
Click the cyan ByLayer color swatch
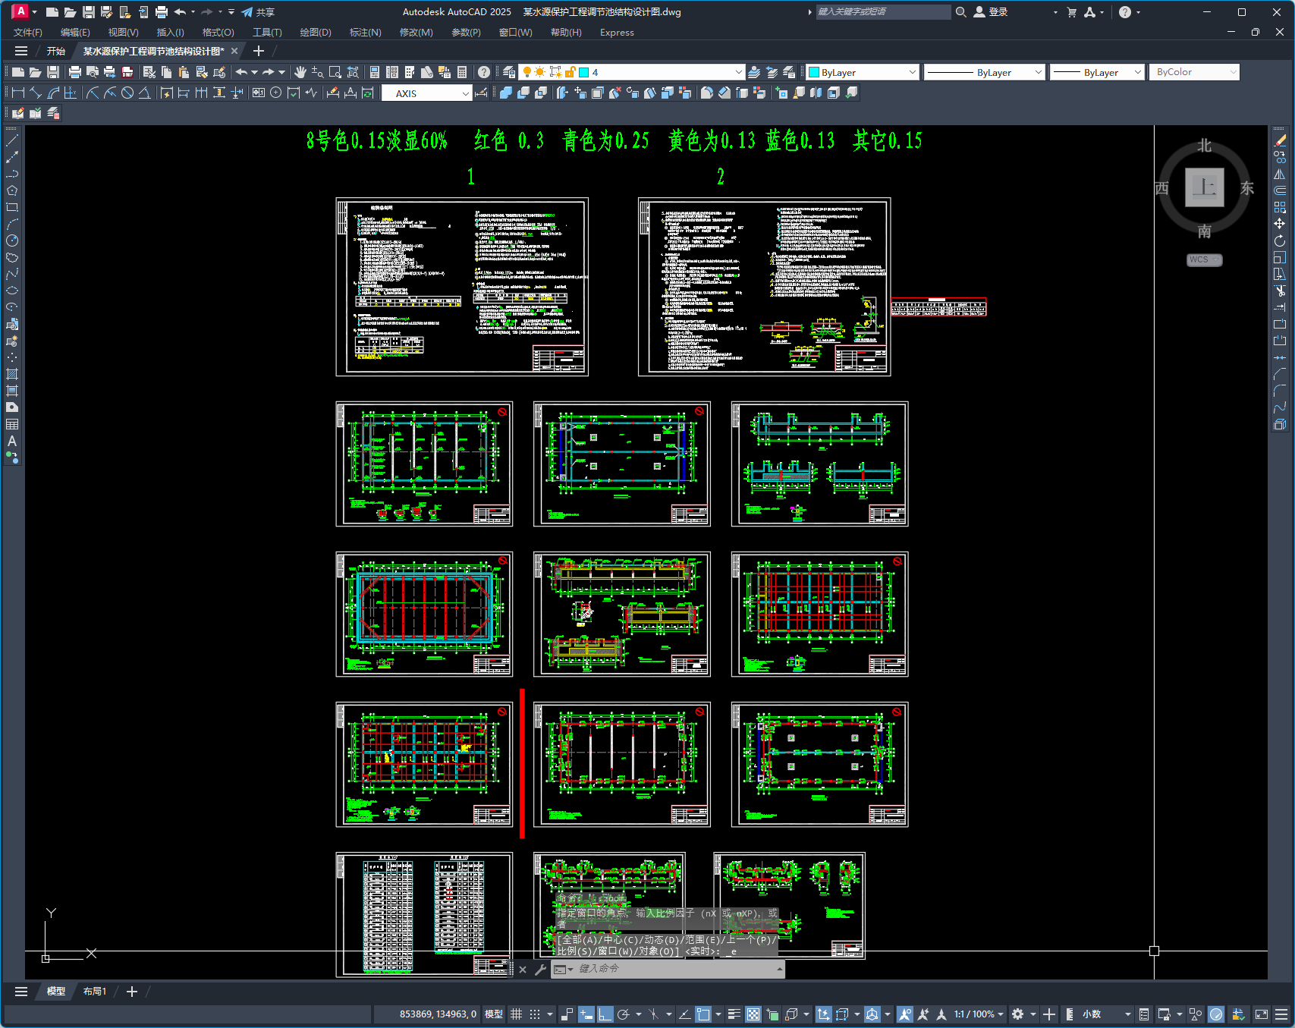[x=815, y=73]
